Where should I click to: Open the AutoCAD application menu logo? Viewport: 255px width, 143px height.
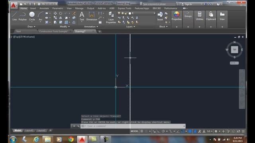coord(14,5)
